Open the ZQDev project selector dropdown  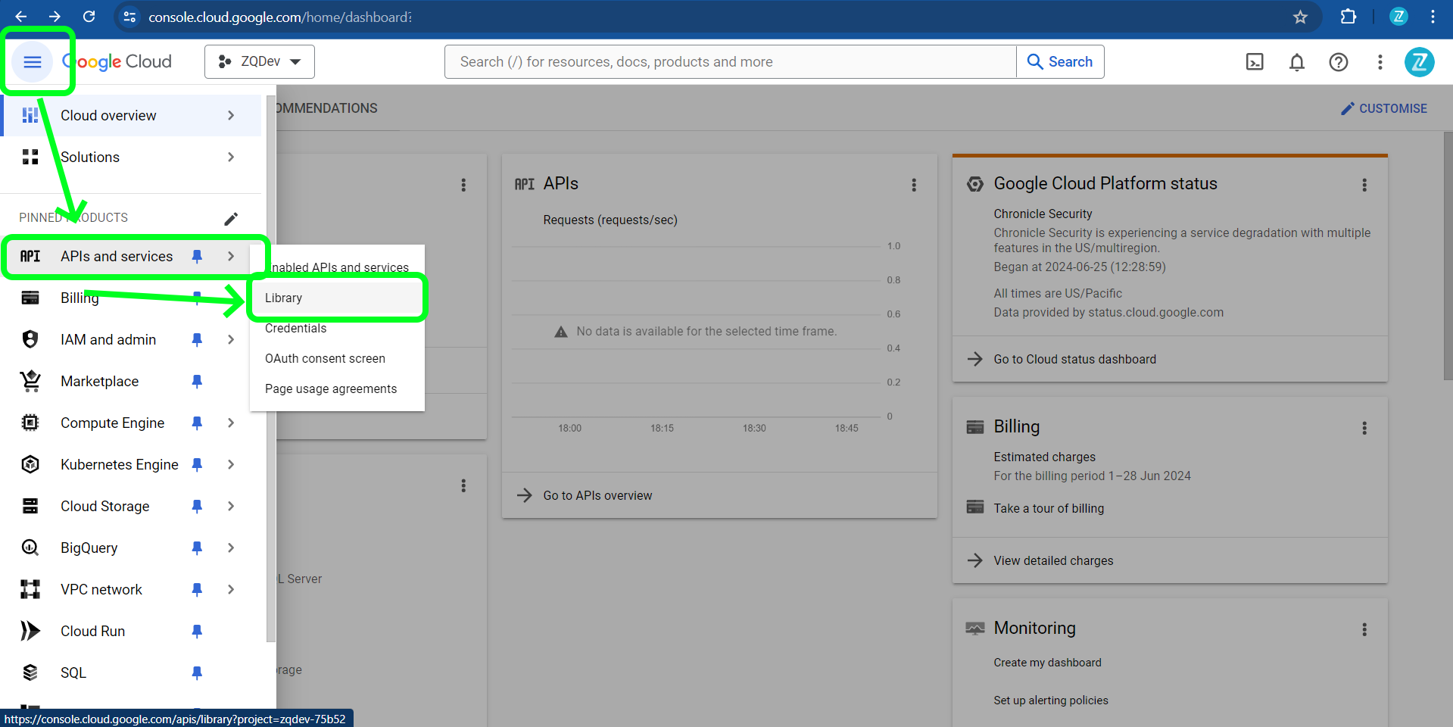click(x=259, y=61)
